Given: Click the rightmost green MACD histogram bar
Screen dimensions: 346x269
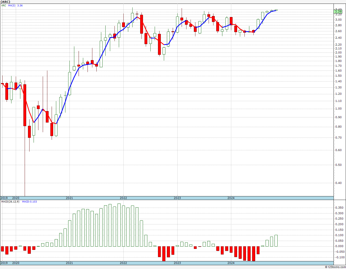Looking at the screenshot, I should pos(276,241).
